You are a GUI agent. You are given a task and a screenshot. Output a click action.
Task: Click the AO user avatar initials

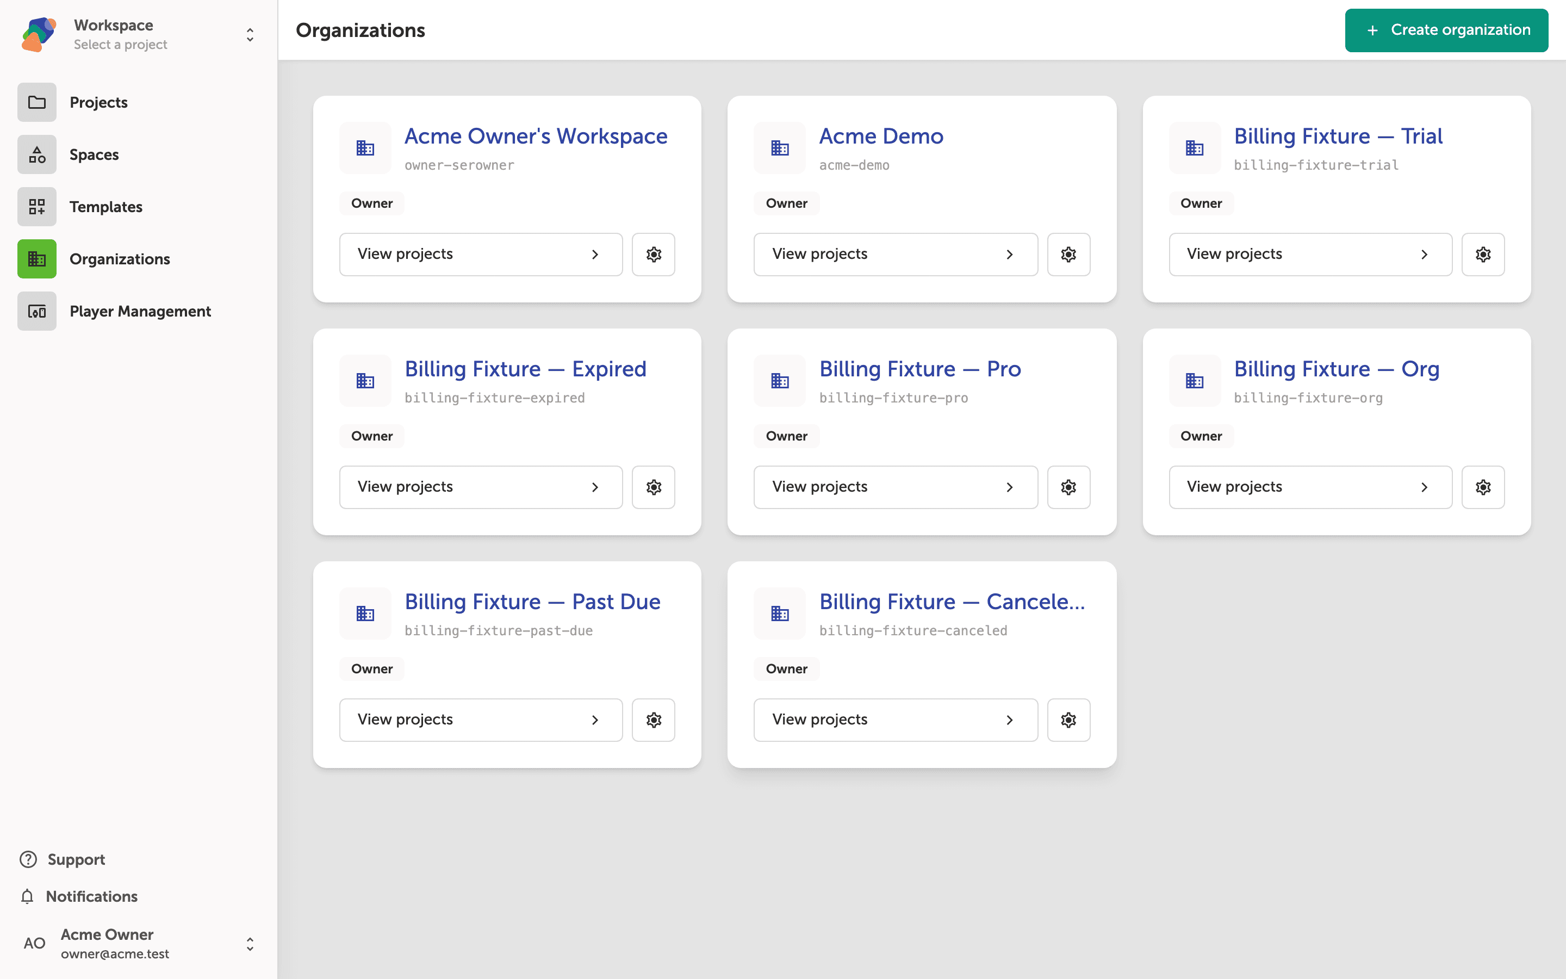point(34,944)
